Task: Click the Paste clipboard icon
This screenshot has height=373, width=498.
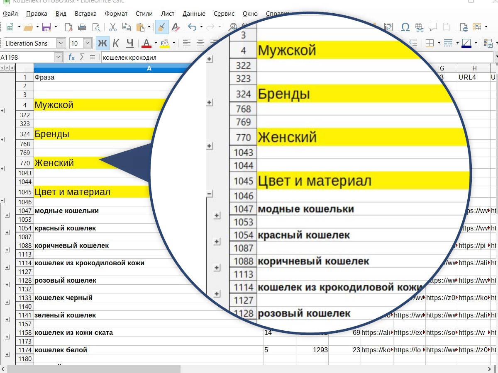Action: click(x=140, y=27)
